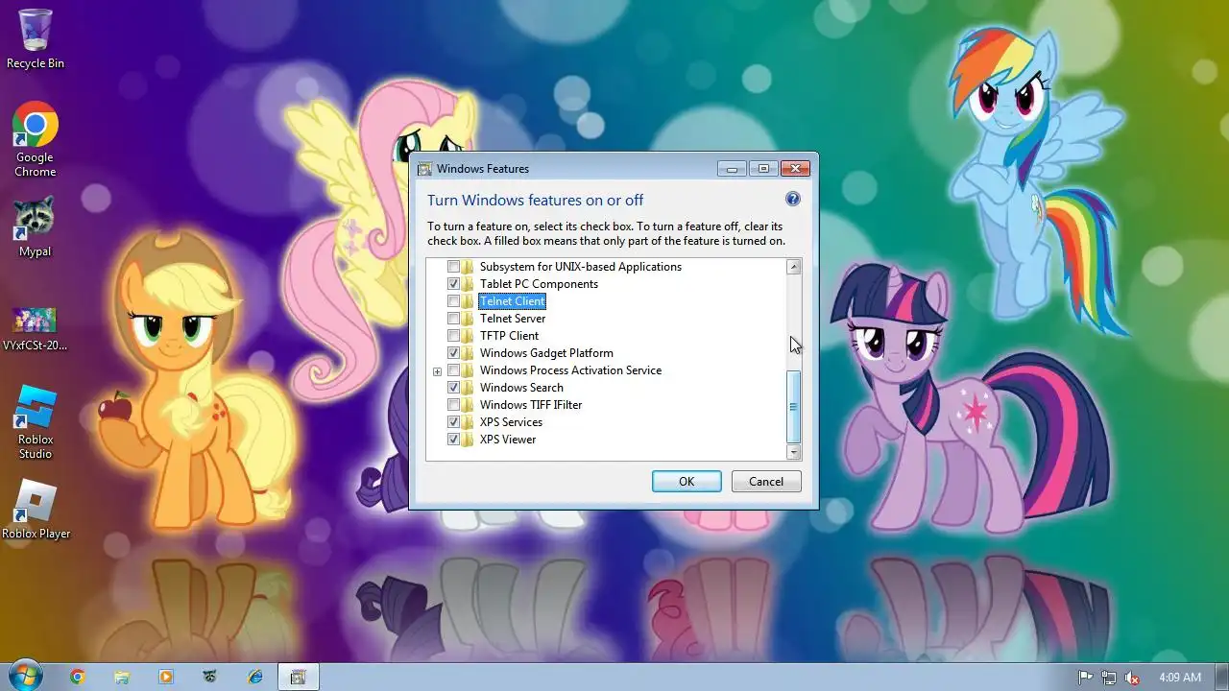Select Subsystem for UNIX-based Applications label

[x=581, y=267]
